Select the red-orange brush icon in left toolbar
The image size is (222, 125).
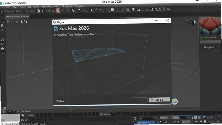click(2, 35)
